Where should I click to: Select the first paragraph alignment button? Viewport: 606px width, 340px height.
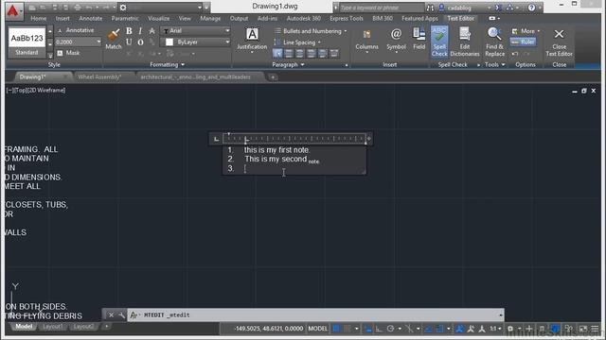tap(277, 54)
